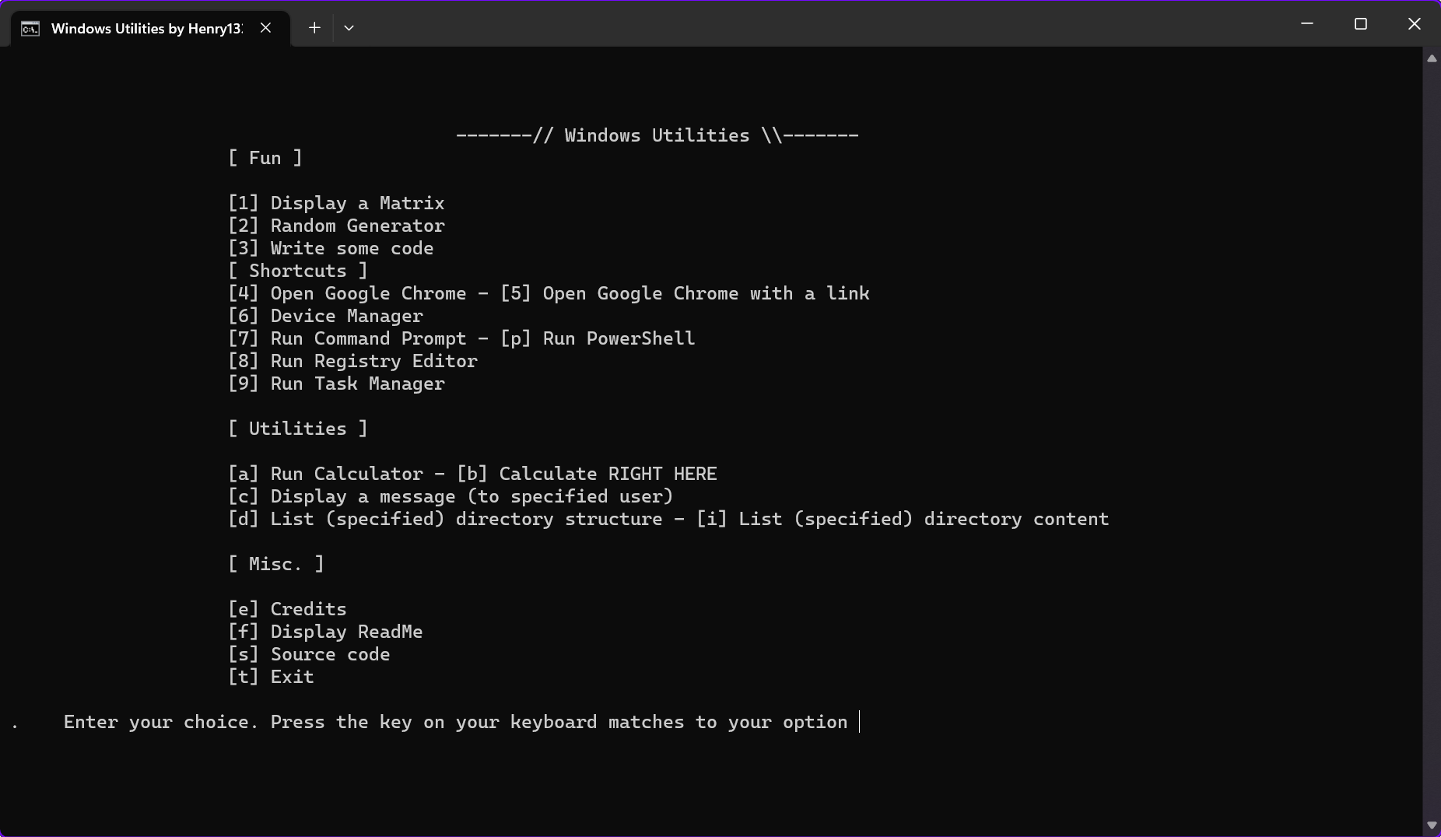Image resolution: width=1441 pixels, height=837 pixels.
Task: Maximize the terminal window
Action: (1360, 24)
